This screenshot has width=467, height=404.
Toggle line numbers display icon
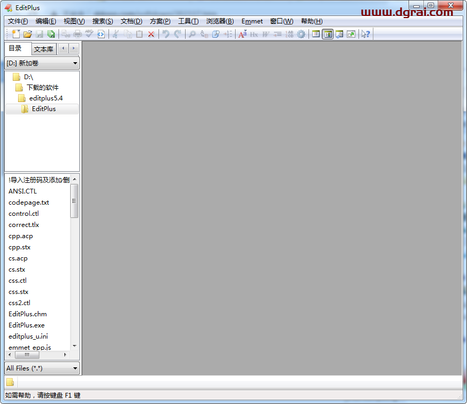tap(289, 34)
